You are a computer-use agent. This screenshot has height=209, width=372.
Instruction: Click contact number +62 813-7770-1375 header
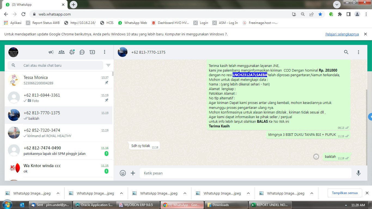148,52
